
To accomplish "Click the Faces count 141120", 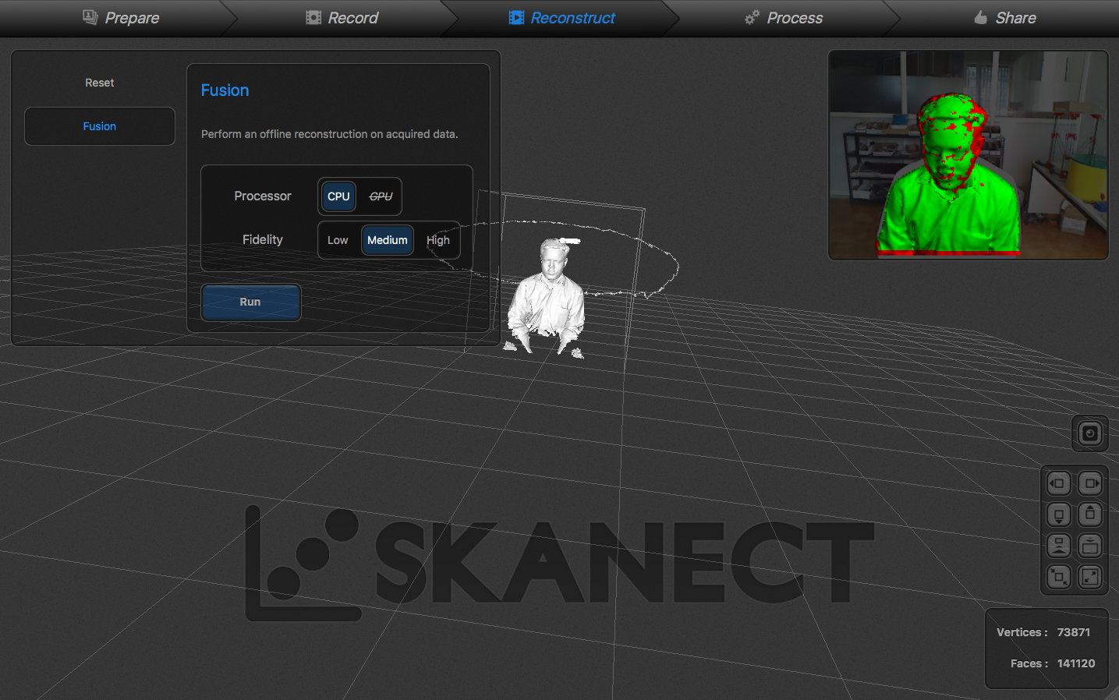I will (1076, 663).
